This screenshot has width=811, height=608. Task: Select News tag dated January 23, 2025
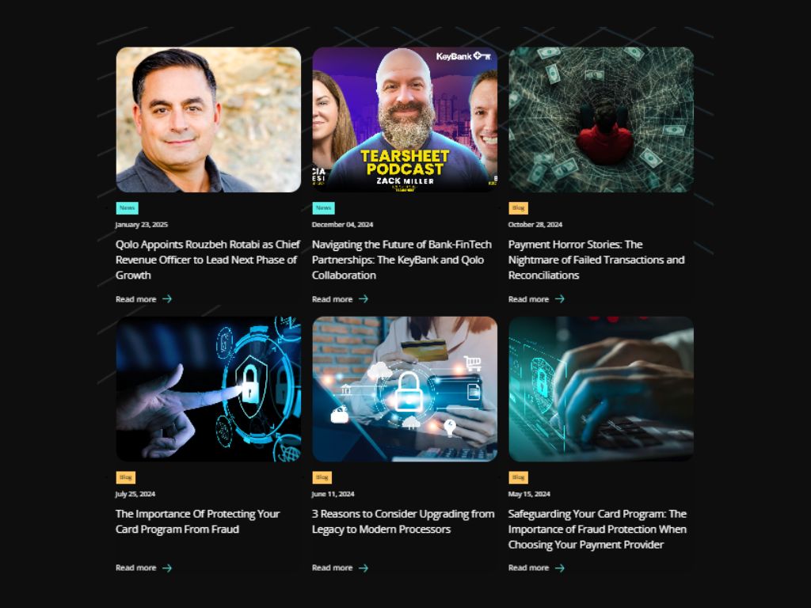(x=128, y=208)
